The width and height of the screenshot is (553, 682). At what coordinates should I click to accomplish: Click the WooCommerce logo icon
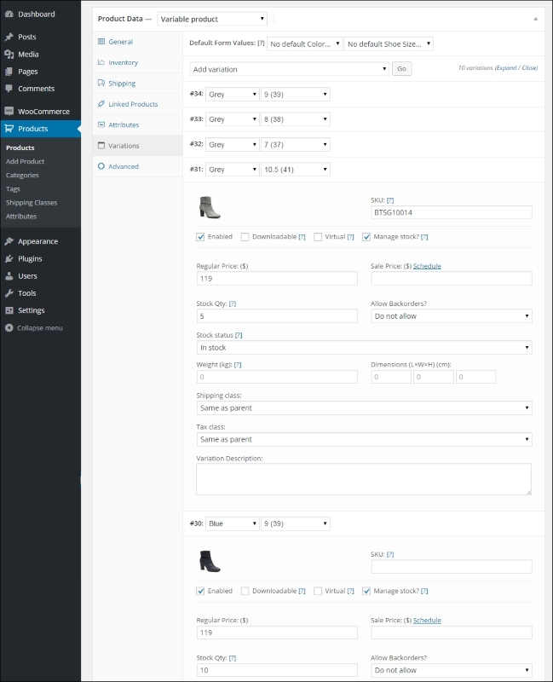click(9, 111)
